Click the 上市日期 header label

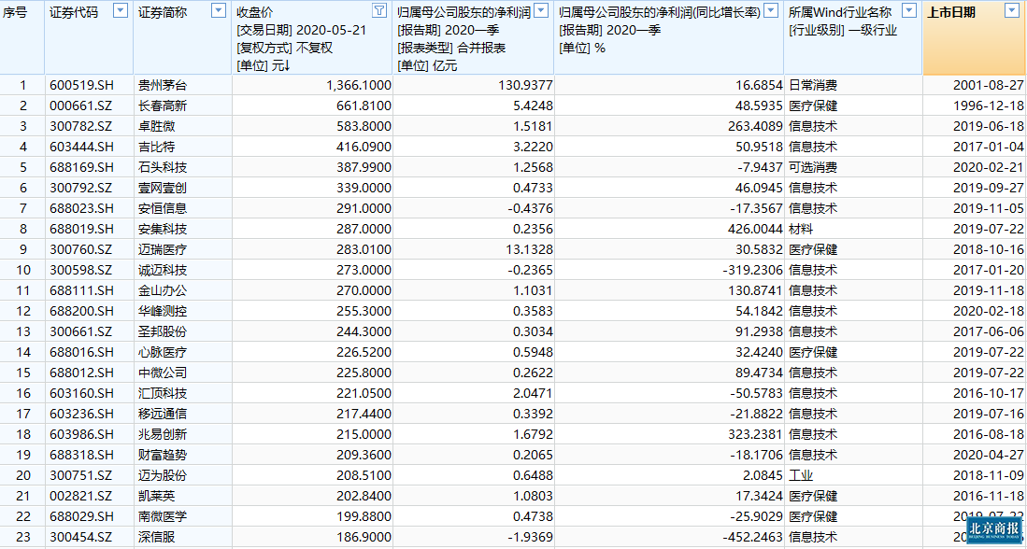point(951,12)
